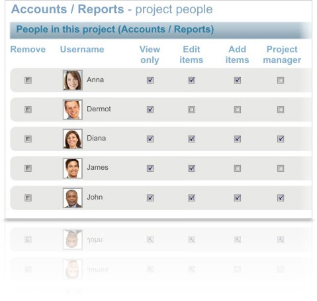Tick the Remove checkbox for John
Screen dimensions: 317x301
tap(28, 198)
